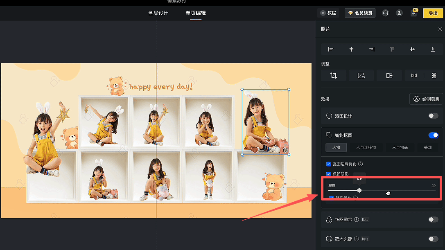445x250 pixels.
Task: Align photo to top edge
Action: click(x=392, y=49)
